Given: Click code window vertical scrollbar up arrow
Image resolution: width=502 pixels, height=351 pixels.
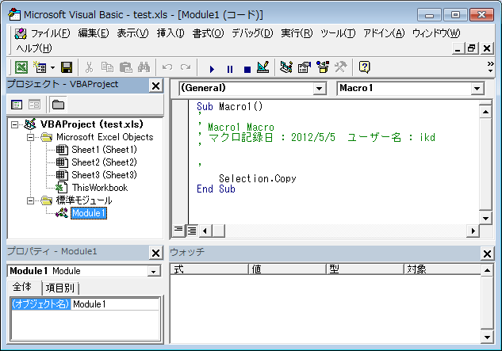Looking at the screenshot, I should [x=485, y=112].
